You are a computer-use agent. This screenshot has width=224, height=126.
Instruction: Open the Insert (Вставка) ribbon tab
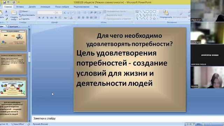click(20, 7)
